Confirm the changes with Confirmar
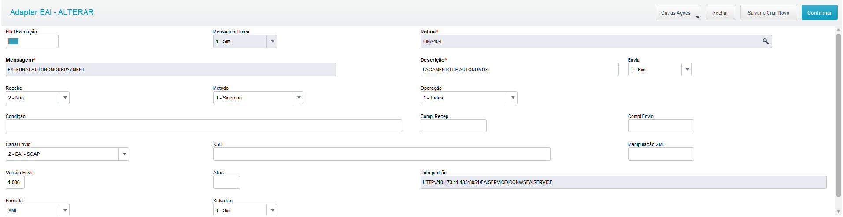The image size is (843, 217). pos(819,13)
